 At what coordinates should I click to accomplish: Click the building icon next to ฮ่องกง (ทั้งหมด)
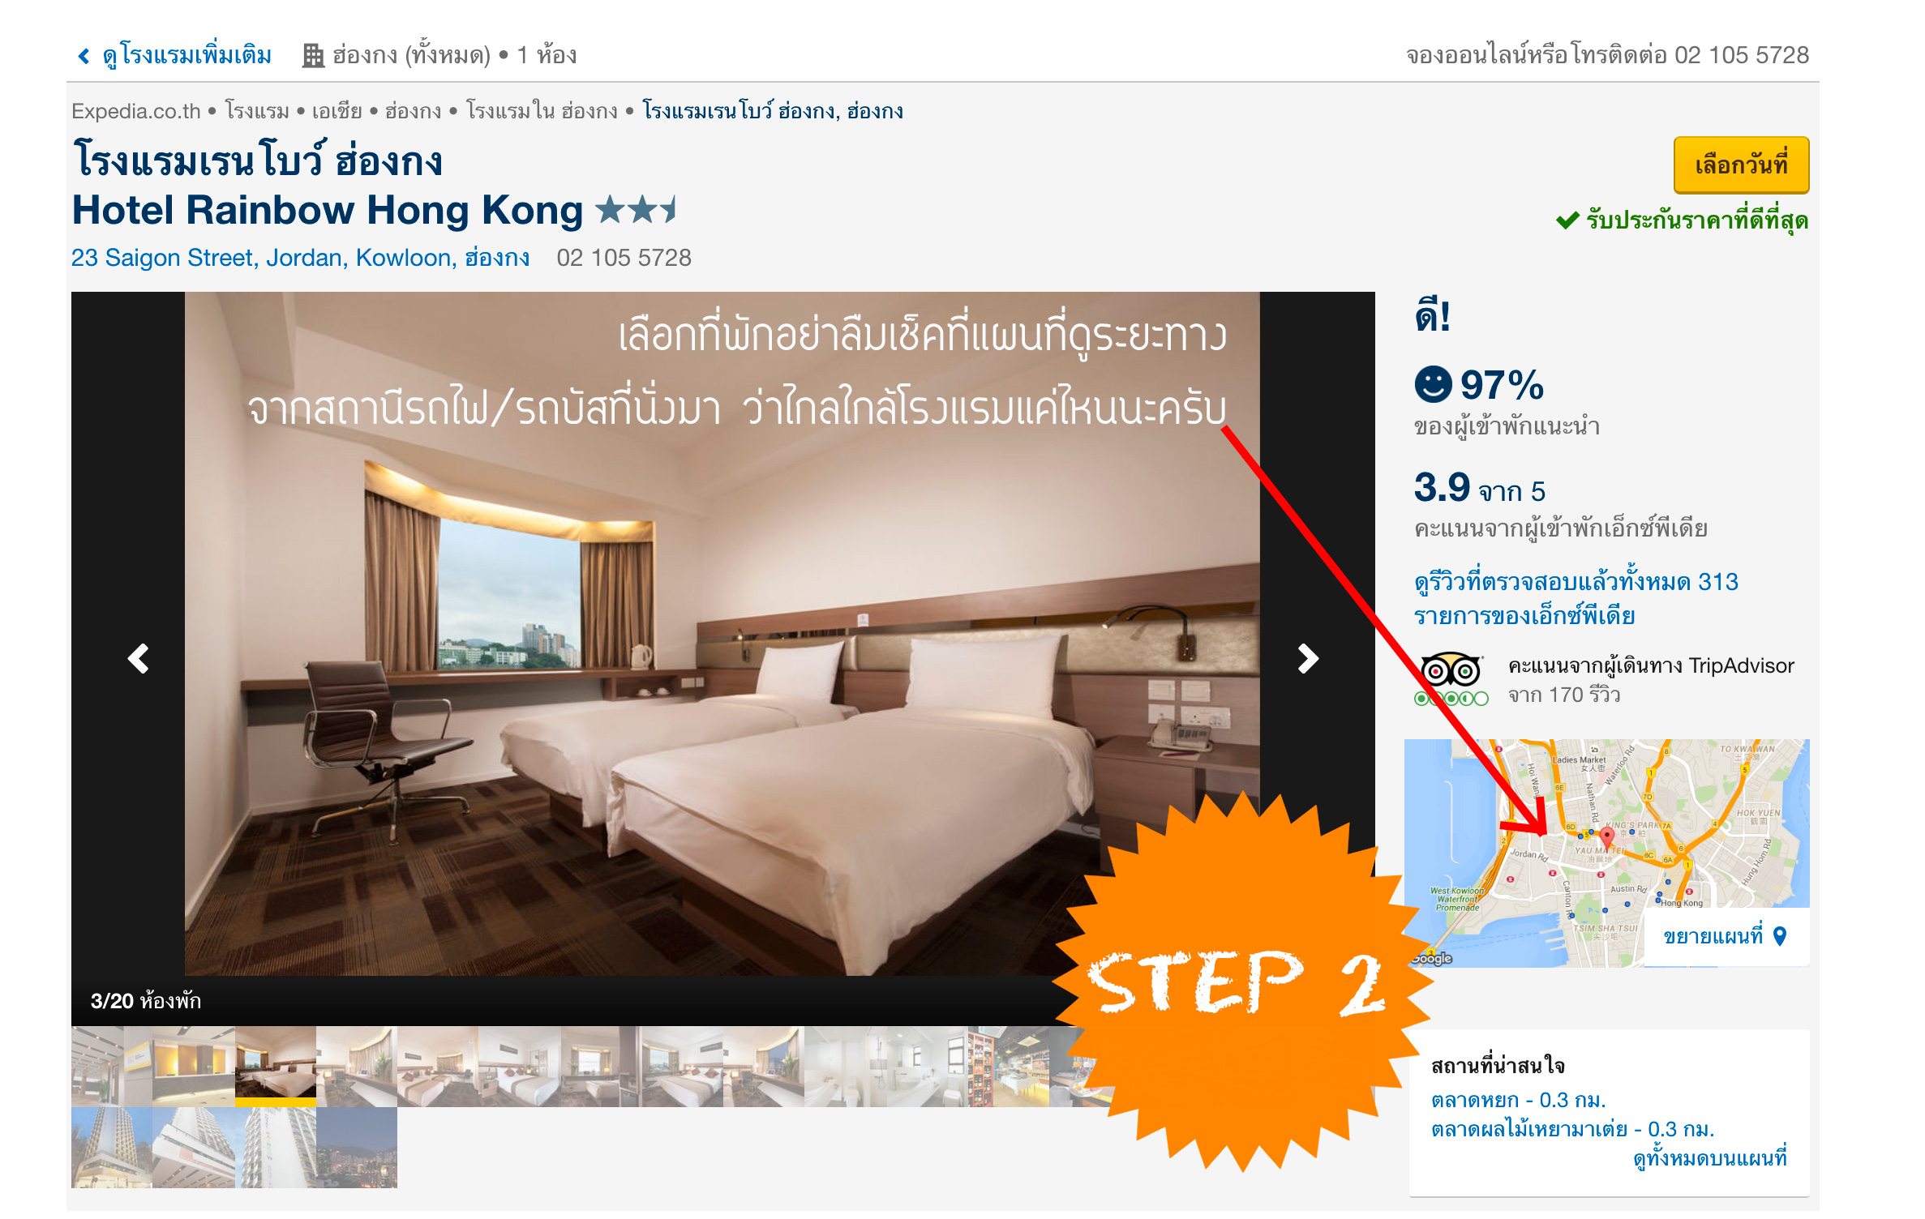(313, 55)
